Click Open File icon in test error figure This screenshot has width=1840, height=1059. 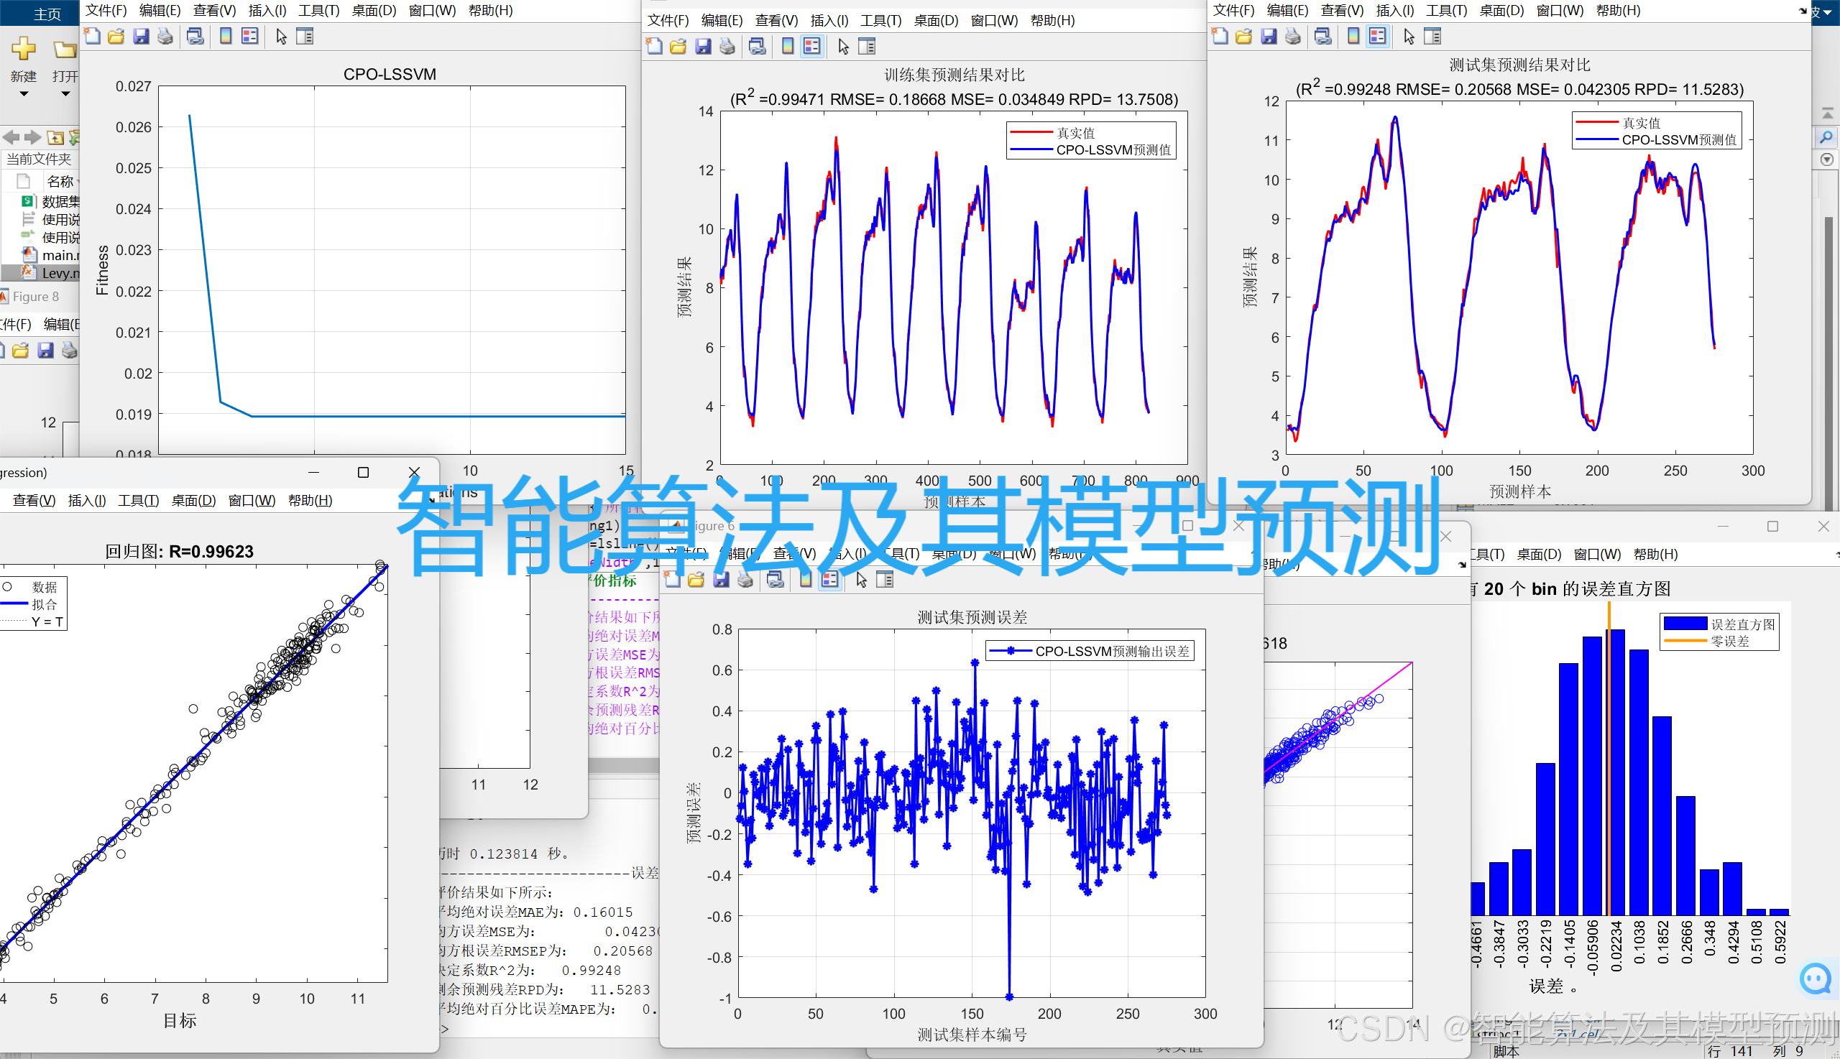[x=696, y=580]
